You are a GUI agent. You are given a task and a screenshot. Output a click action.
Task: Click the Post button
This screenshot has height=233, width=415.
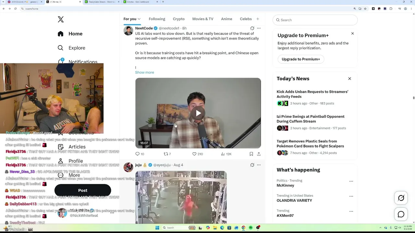tap(83, 190)
